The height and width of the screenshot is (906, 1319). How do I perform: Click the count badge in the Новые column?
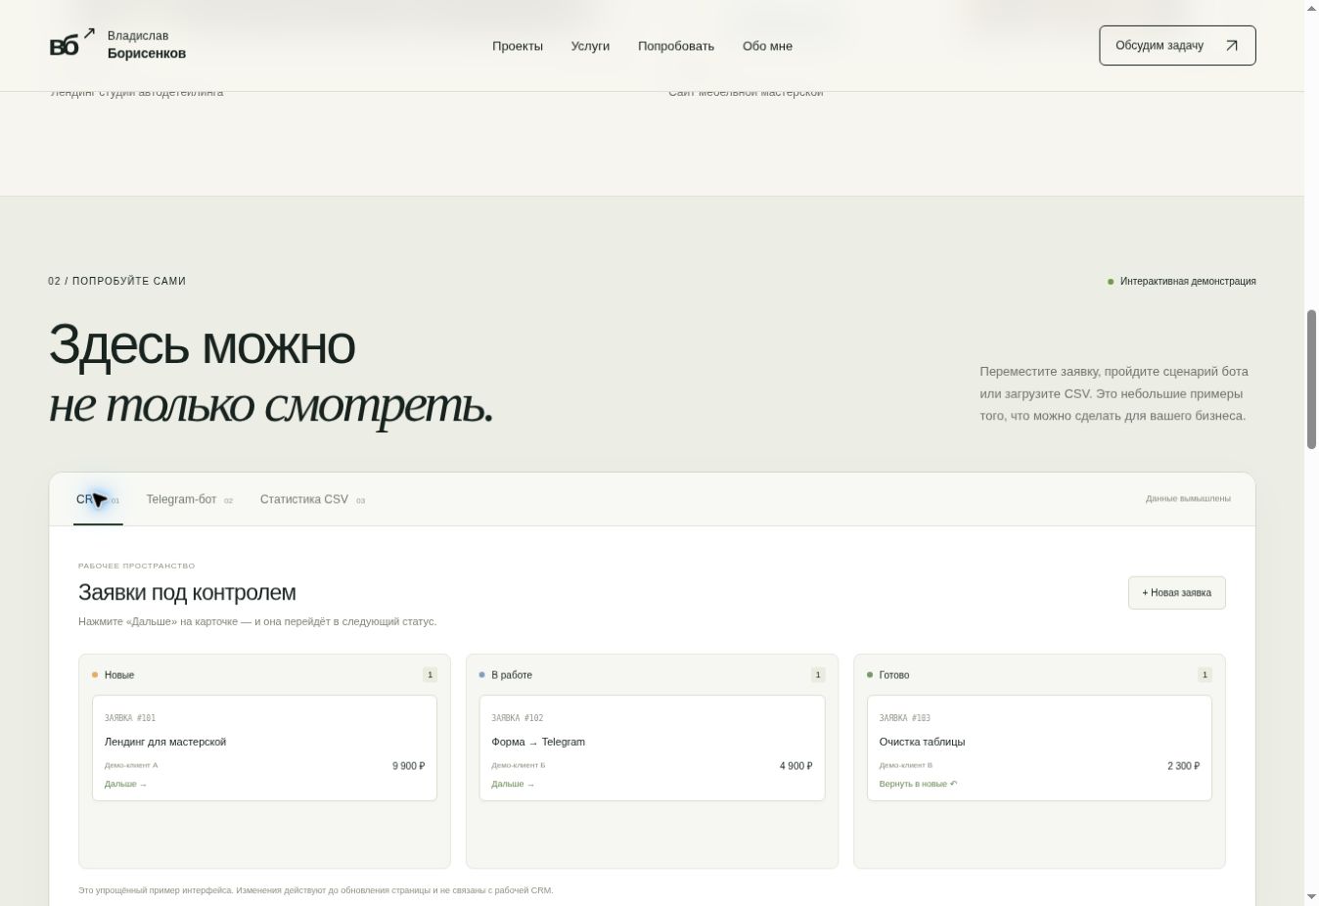[x=430, y=675]
